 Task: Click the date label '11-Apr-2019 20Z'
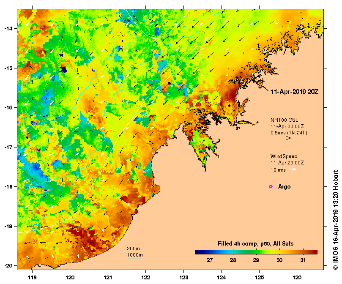295,92
